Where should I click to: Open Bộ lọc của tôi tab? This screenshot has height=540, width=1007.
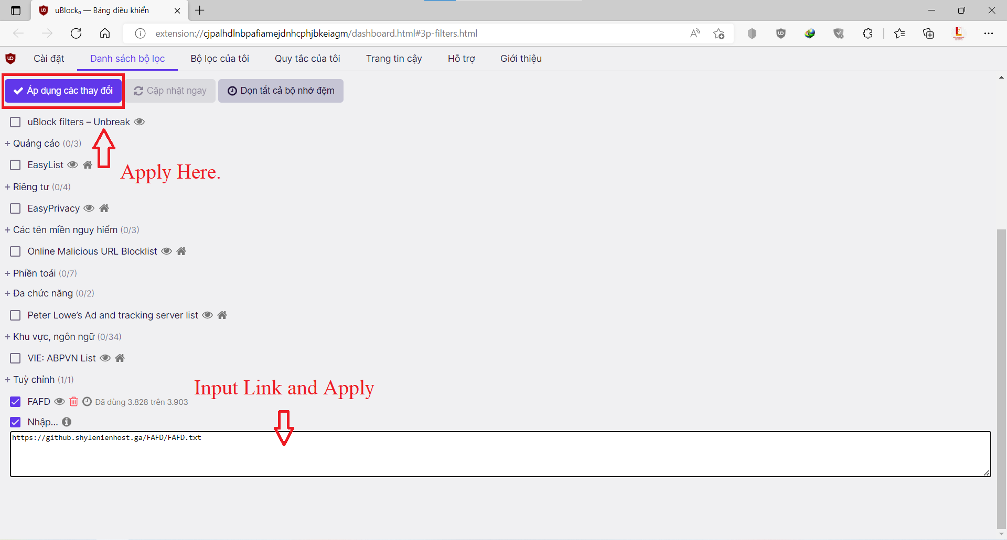tap(220, 59)
